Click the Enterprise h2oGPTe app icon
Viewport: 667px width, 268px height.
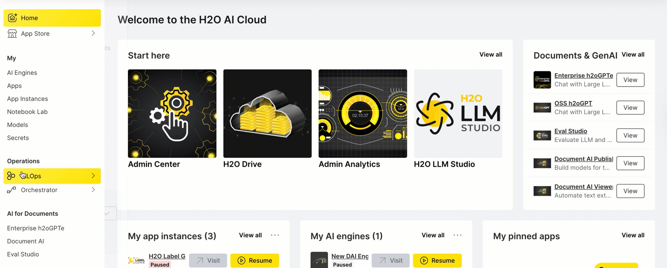click(542, 80)
